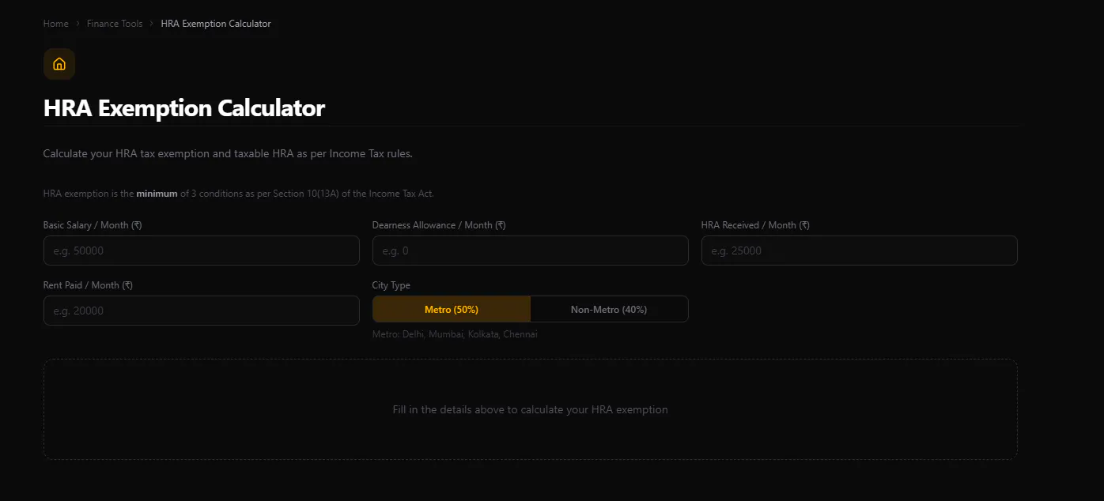Viewport: 1104px width, 501px height.
Task: Focus the Basic Salary / Month input
Action: pyautogui.click(x=202, y=250)
